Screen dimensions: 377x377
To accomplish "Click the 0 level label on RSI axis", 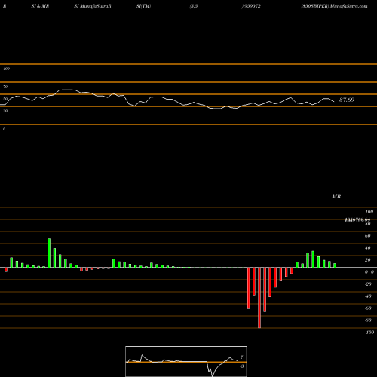I will 4,129.
